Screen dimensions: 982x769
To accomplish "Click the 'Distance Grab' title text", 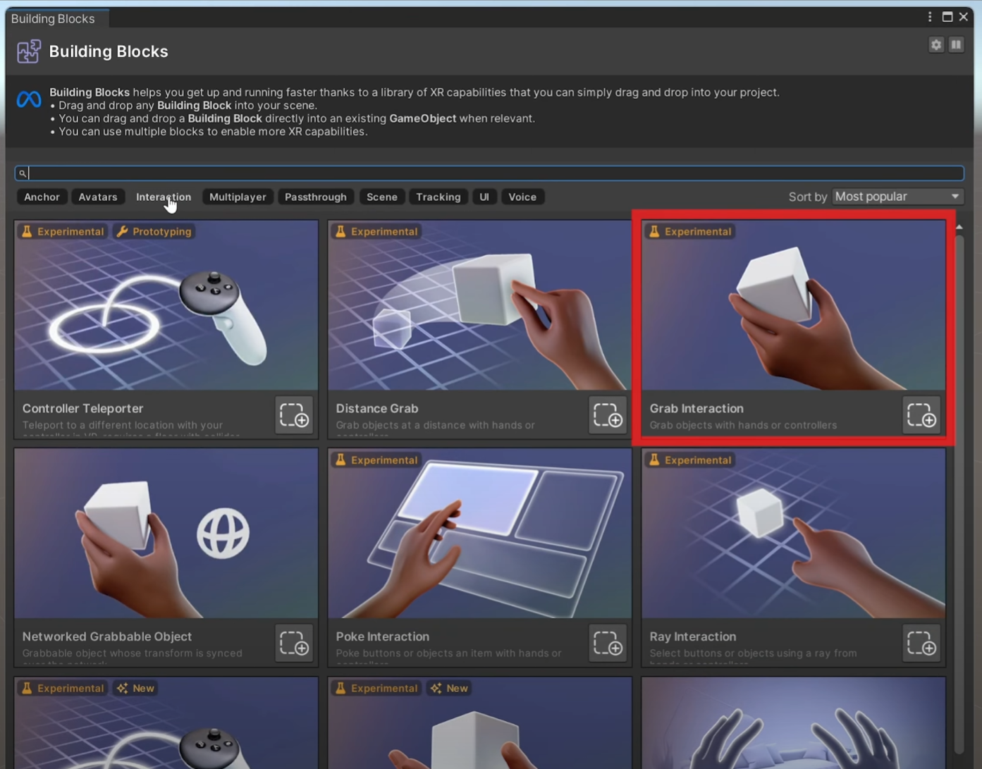I will point(377,408).
